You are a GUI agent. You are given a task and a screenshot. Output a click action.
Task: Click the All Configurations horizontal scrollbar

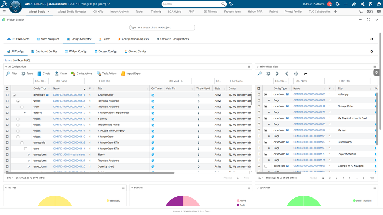coord(90,173)
